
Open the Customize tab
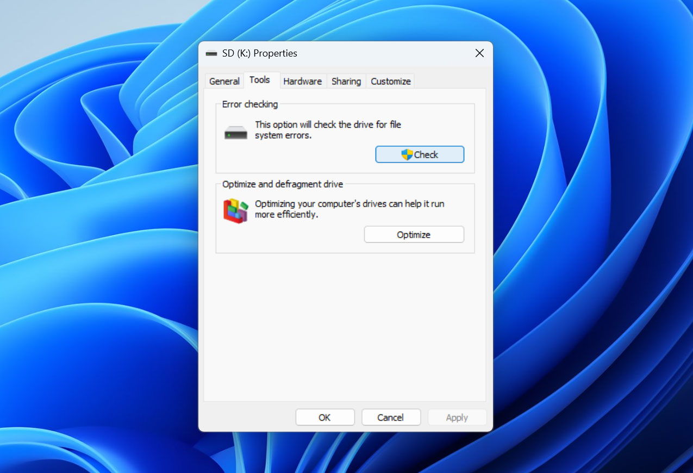390,81
